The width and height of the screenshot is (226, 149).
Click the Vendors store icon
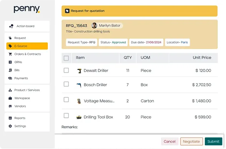[10, 106]
